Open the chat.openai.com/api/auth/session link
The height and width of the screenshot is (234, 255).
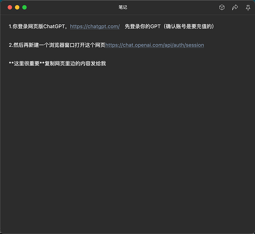pyautogui.click(x=155, y=45)
